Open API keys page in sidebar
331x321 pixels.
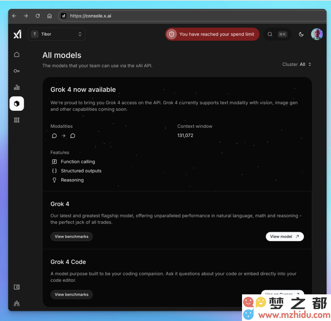click(x=17, y=71)
